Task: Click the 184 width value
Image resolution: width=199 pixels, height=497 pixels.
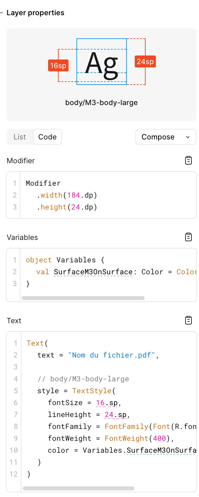Action: point(73,195)
